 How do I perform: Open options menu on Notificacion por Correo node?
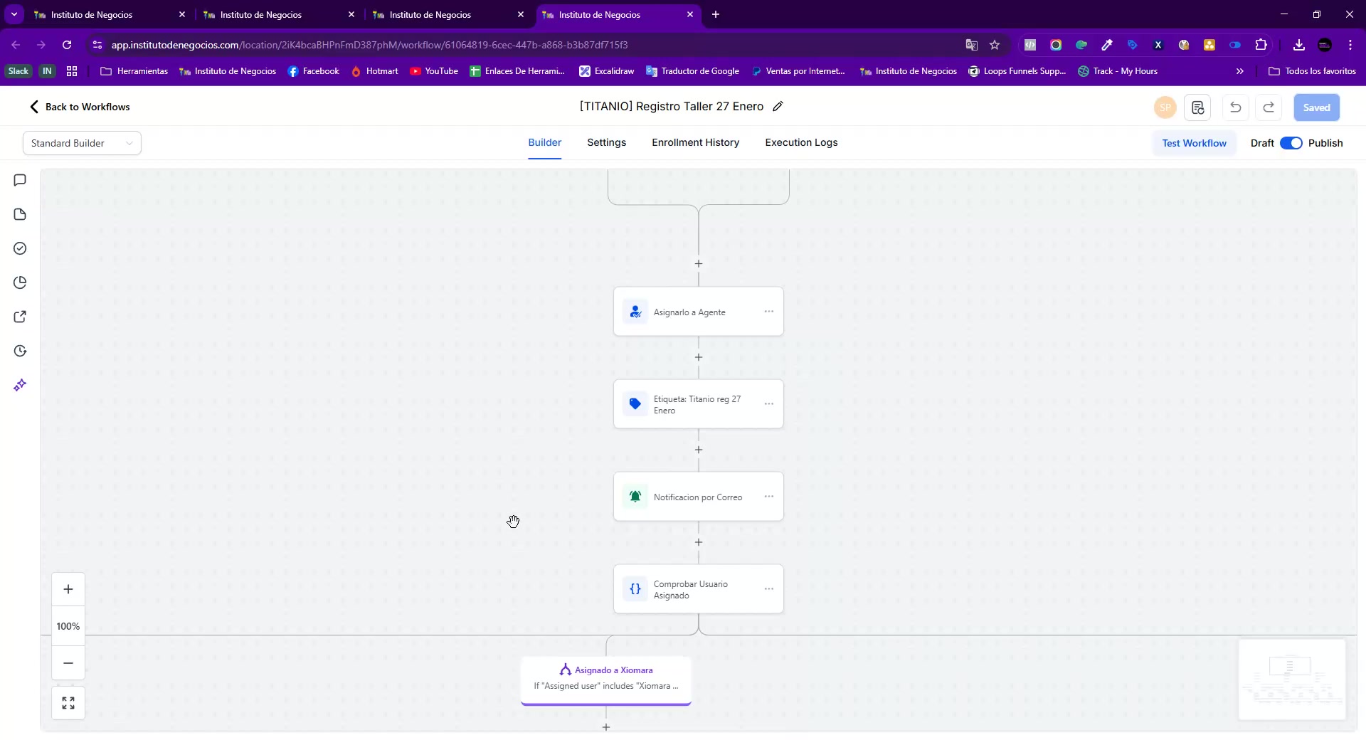click(769, 497)
